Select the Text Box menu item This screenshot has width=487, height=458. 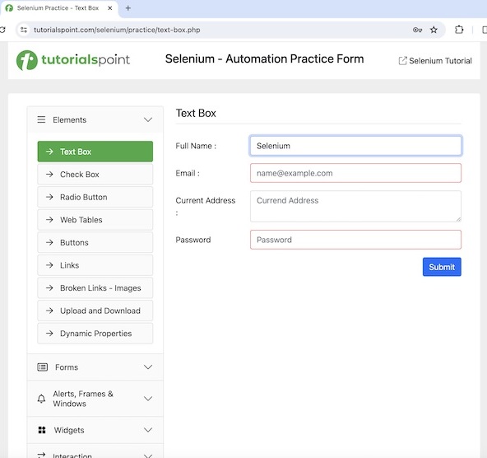click(95, 152)
